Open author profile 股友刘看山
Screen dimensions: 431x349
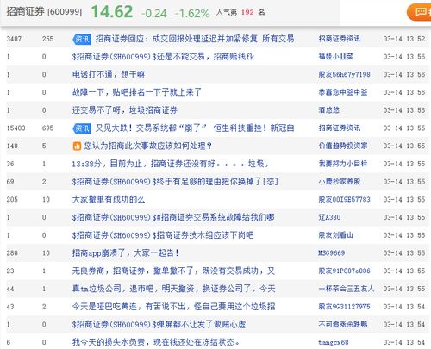click(x=335, y=235)
